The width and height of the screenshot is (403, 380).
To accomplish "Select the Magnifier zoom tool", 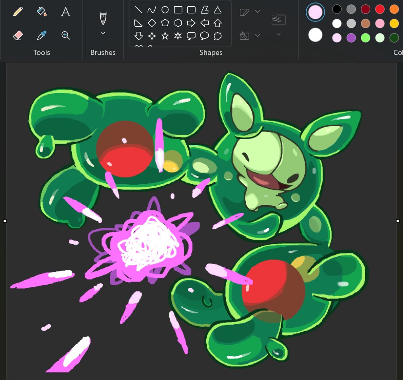I will click(x=66, y=35).
